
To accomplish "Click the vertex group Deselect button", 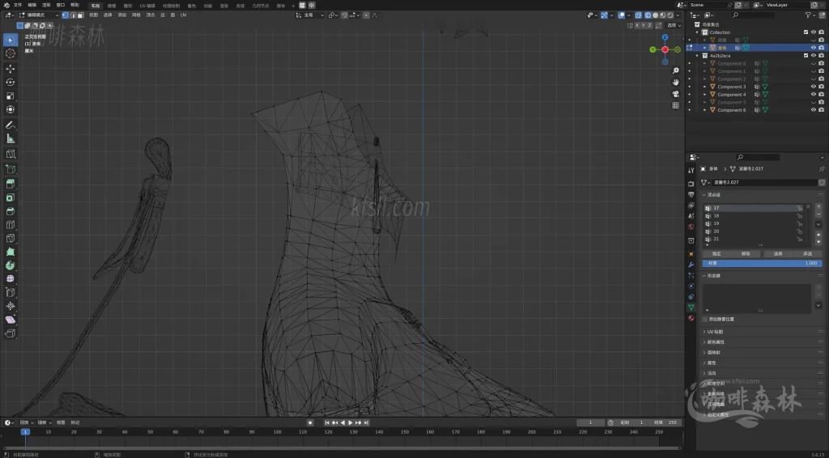I will 807,254.
